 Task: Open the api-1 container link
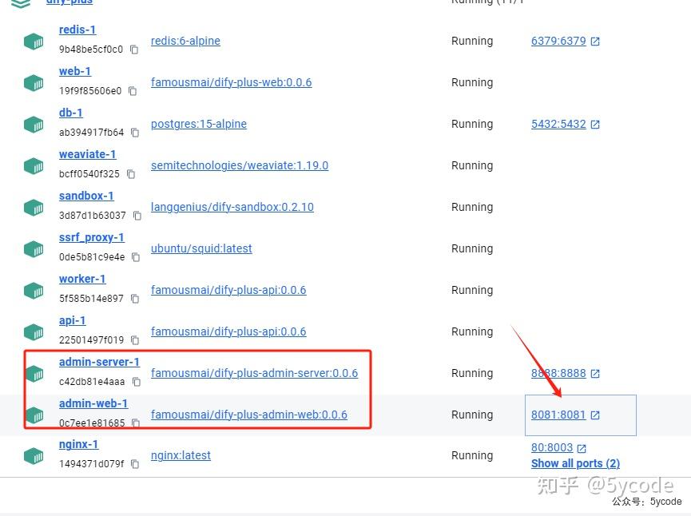(72, 320)
